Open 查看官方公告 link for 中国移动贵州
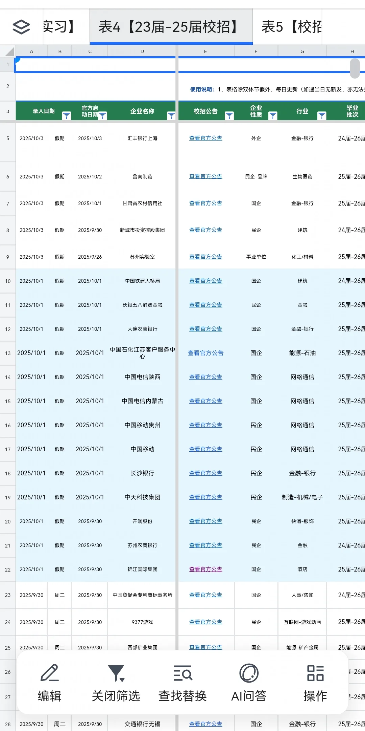Viewport: 365px width, 731px height. tap(205, 425)
